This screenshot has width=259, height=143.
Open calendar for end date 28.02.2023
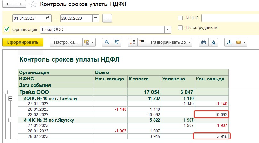(x=96, y=18)
